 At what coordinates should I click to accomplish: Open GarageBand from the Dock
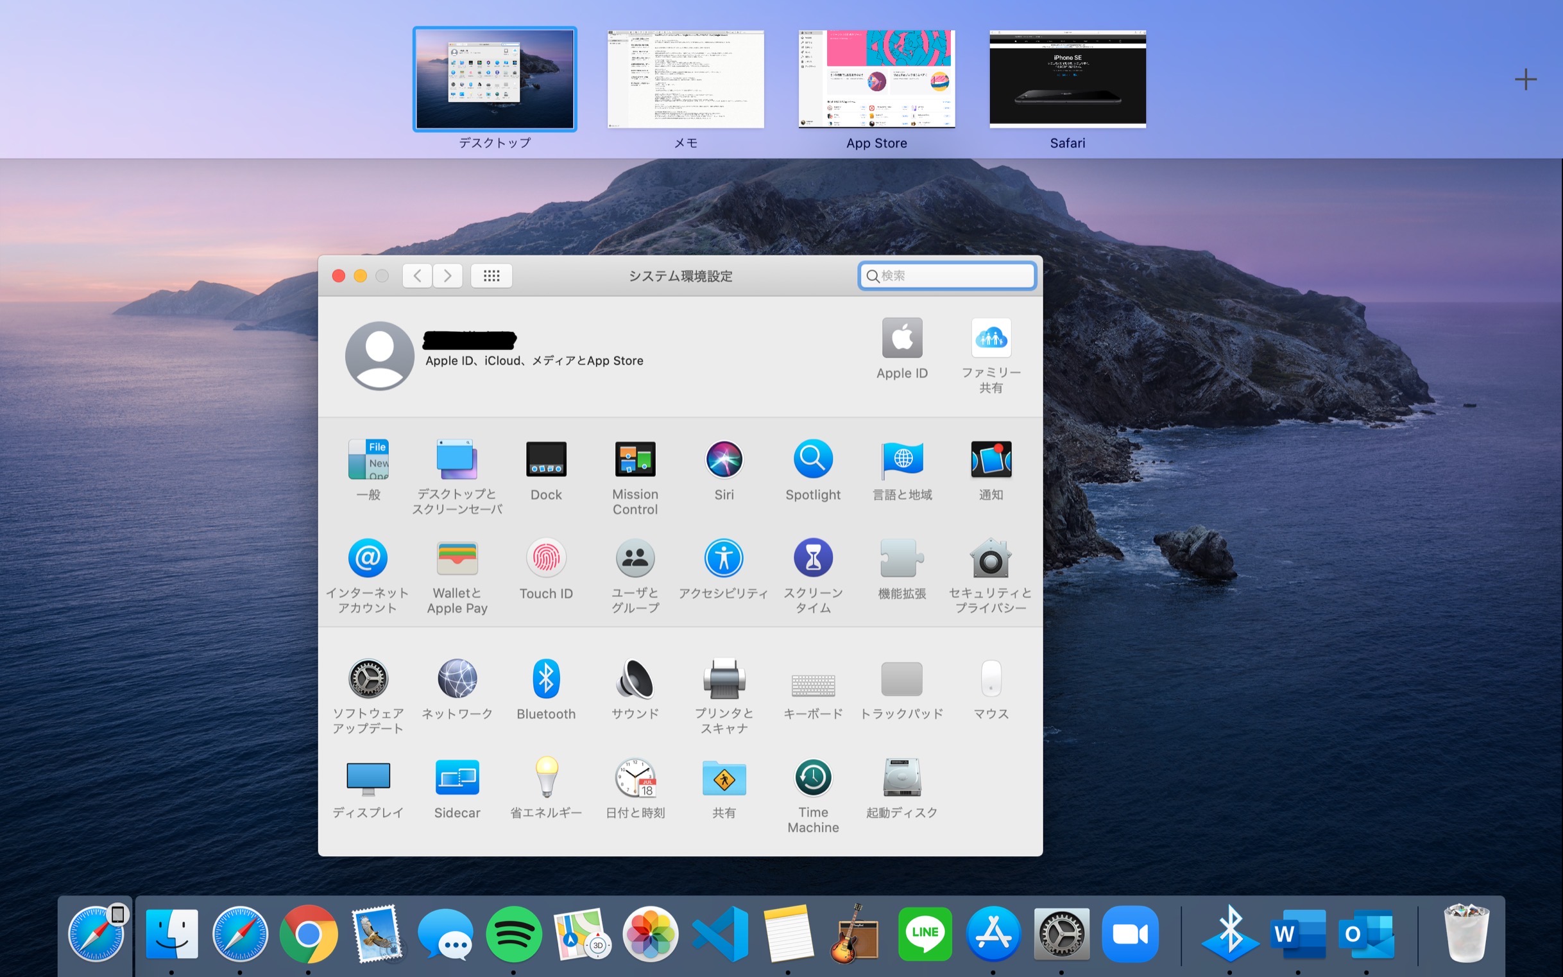[x=856, y=935]
